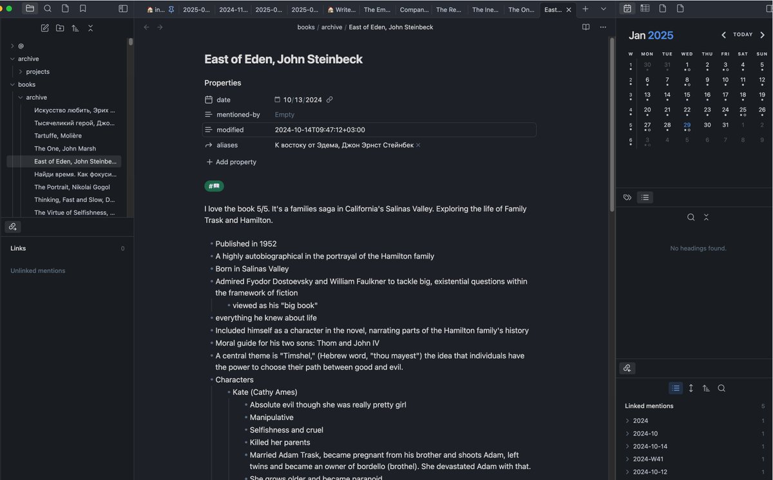Open calendar day 15
The image size is (773, 480).
click(x=687, y=95)
